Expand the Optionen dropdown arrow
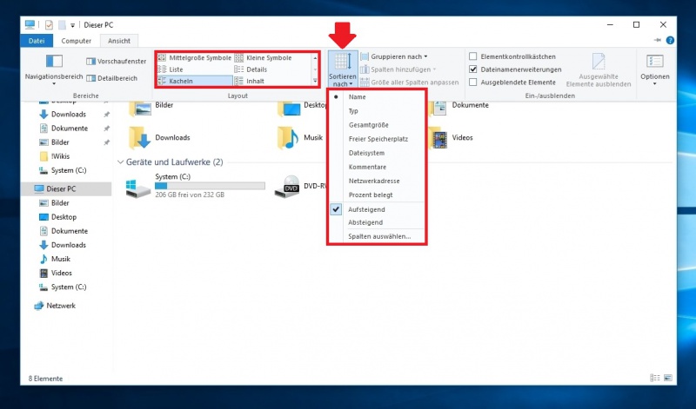Screen dimensions: 696x409 pyautogui.click(x=655, y=83)
